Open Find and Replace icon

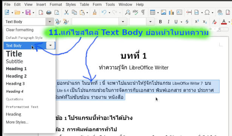click(x=128, y=12)
